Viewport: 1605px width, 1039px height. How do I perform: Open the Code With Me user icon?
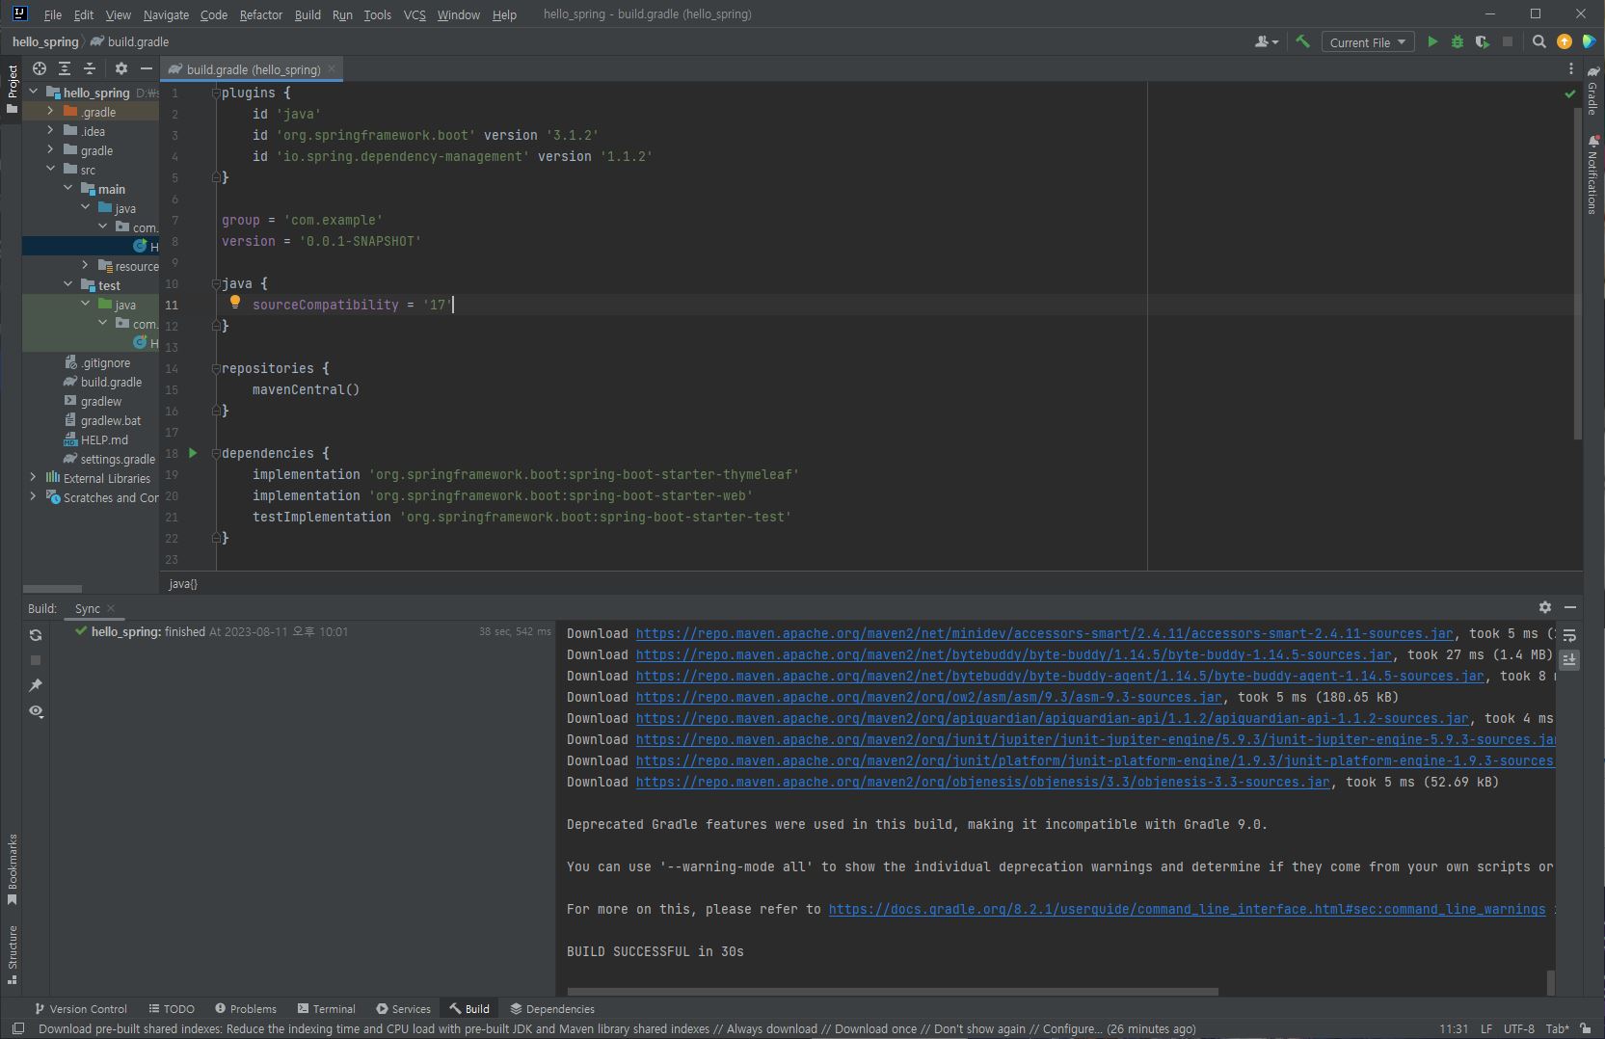pos(1266,41)
